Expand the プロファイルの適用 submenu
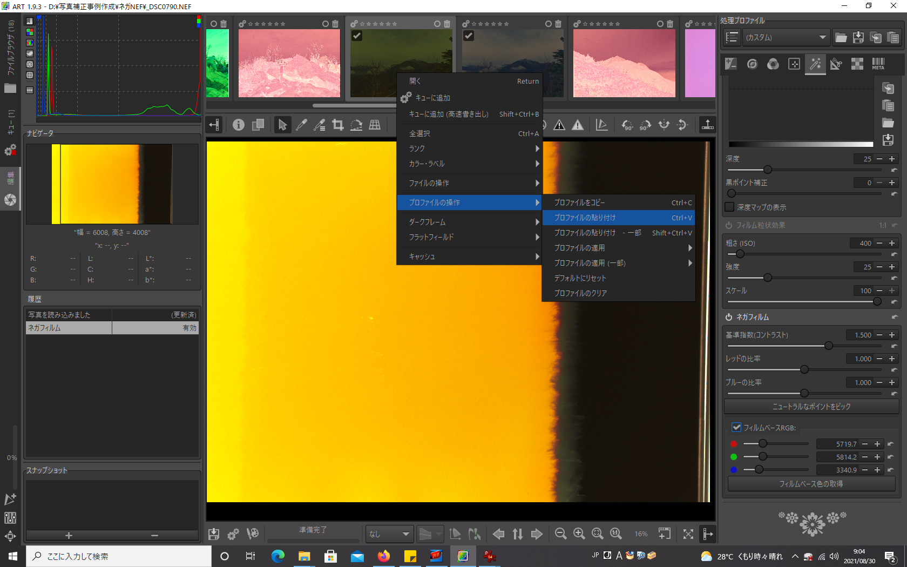 619,248
